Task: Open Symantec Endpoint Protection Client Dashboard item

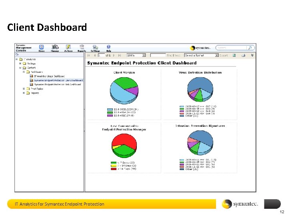Action: point(56,80)
